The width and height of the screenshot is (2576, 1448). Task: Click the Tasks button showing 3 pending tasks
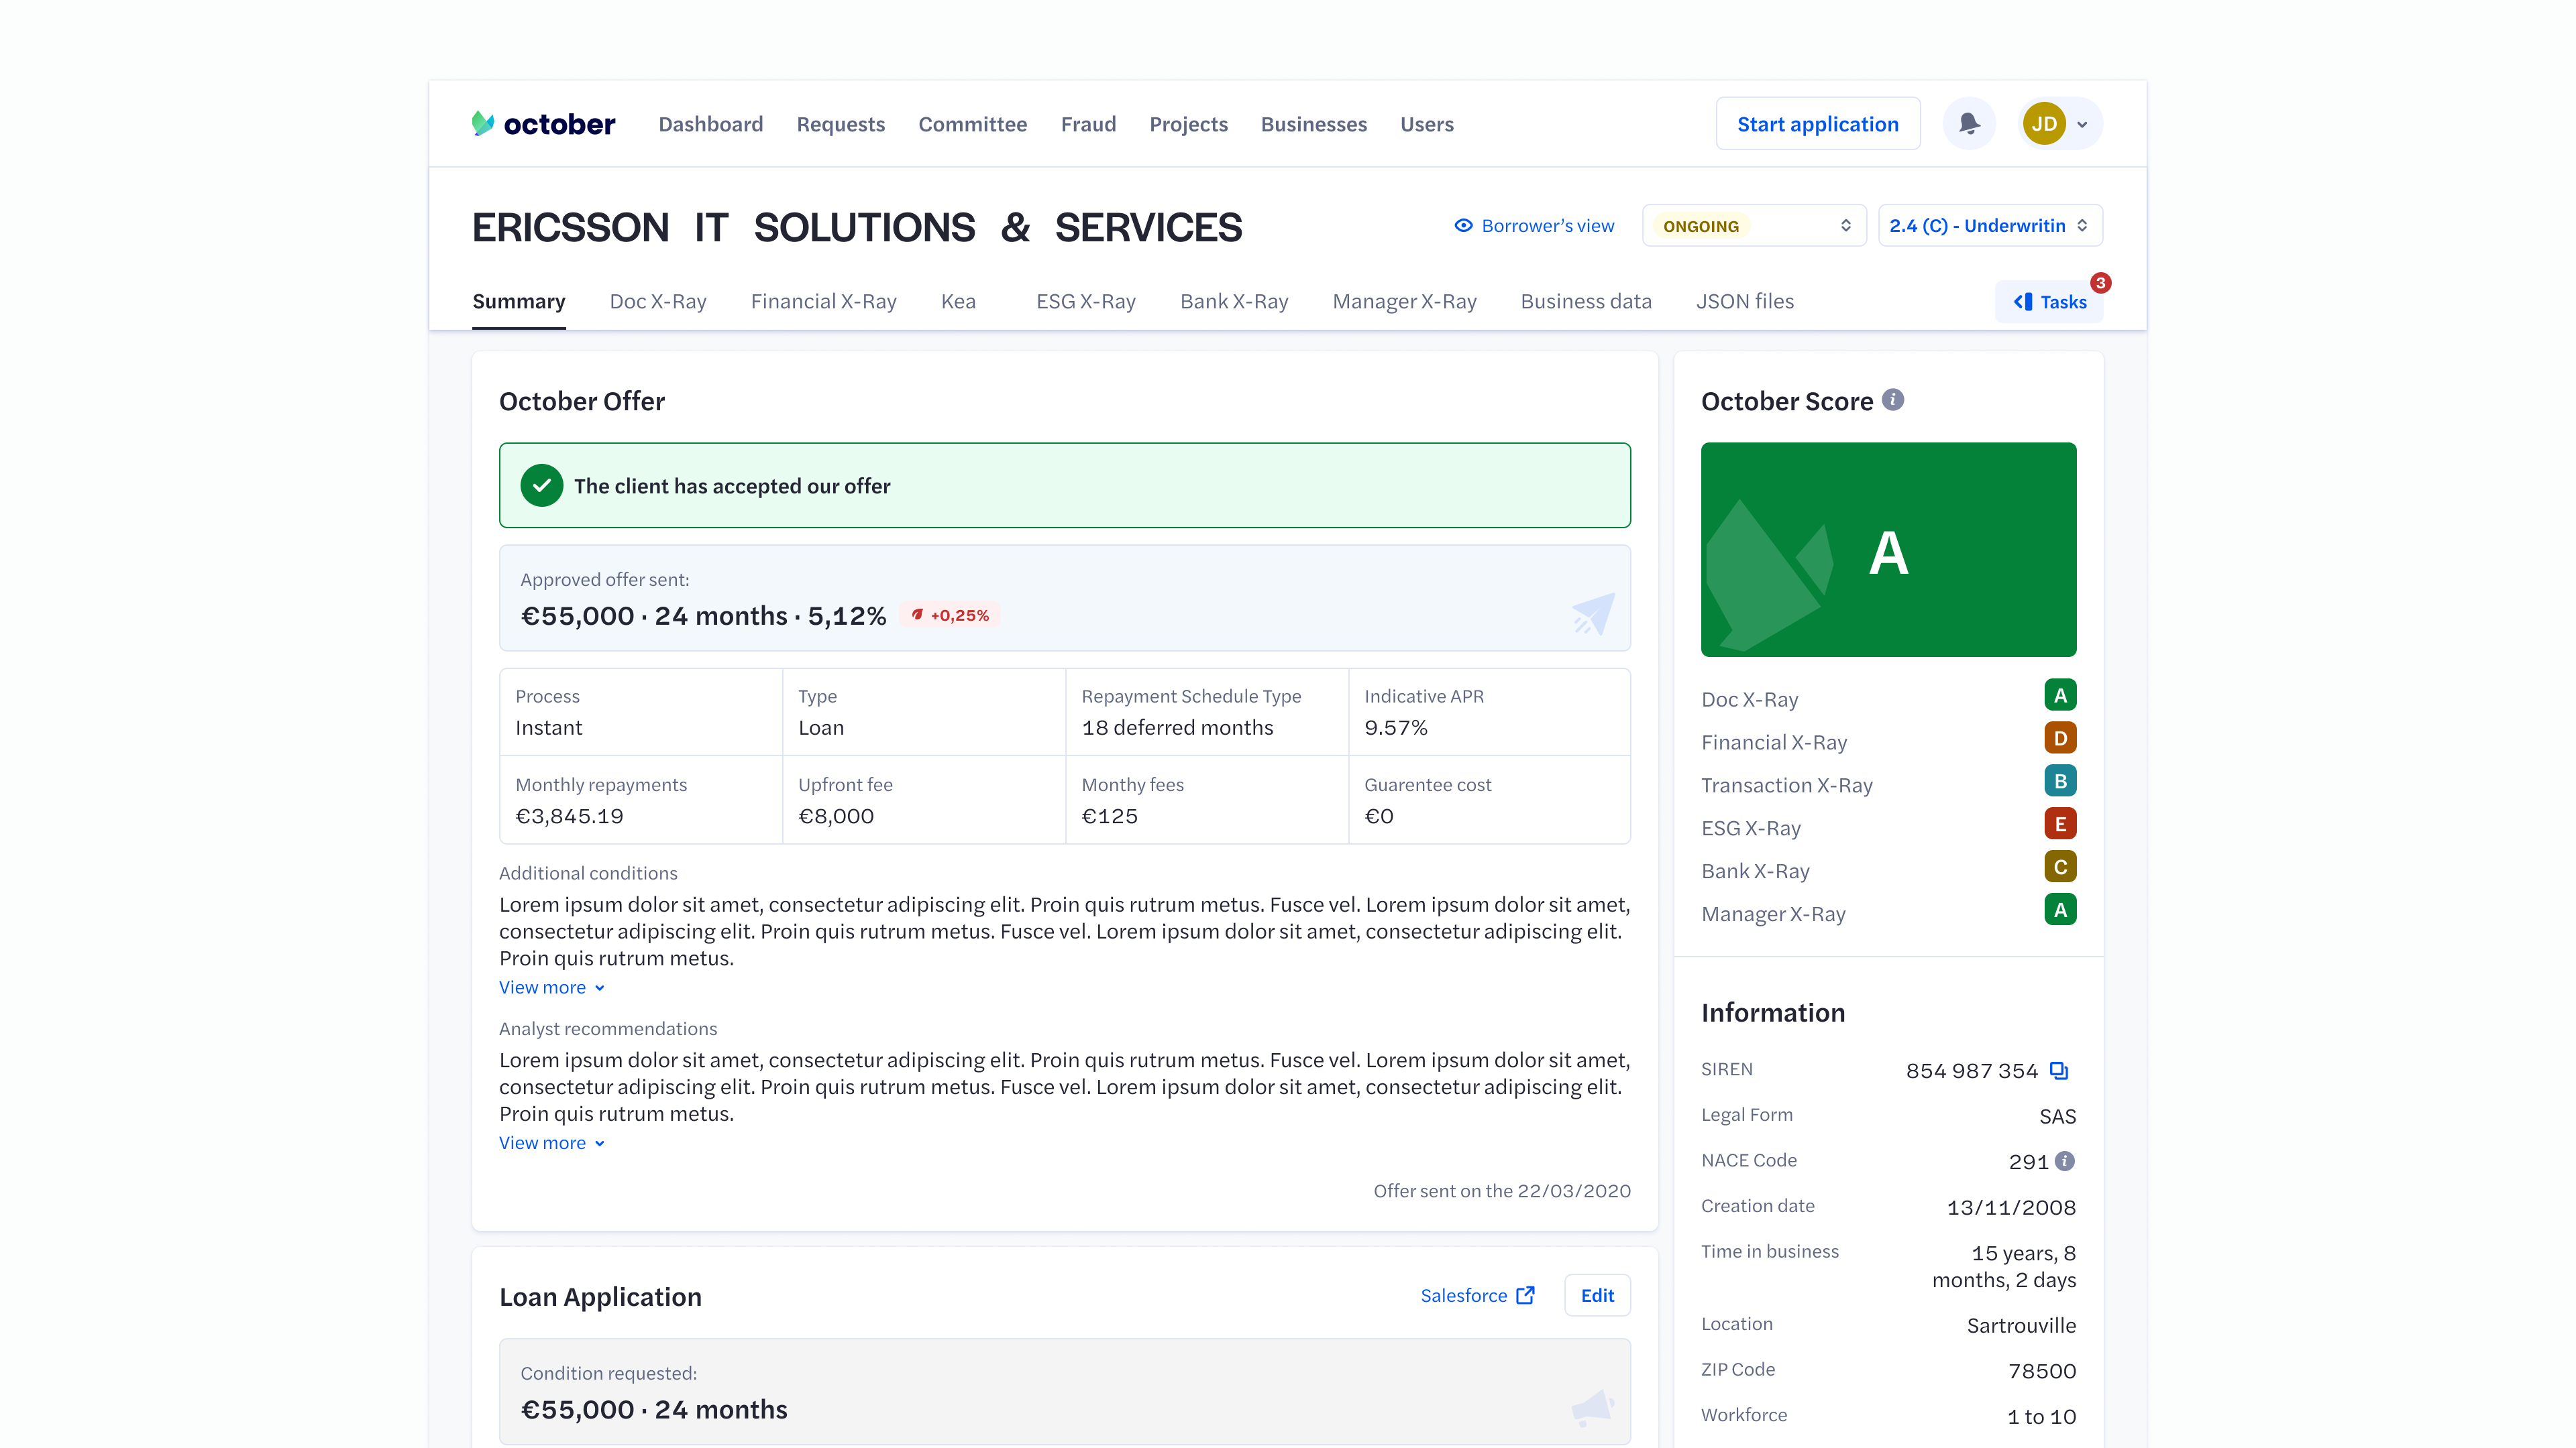[2049, 301]
